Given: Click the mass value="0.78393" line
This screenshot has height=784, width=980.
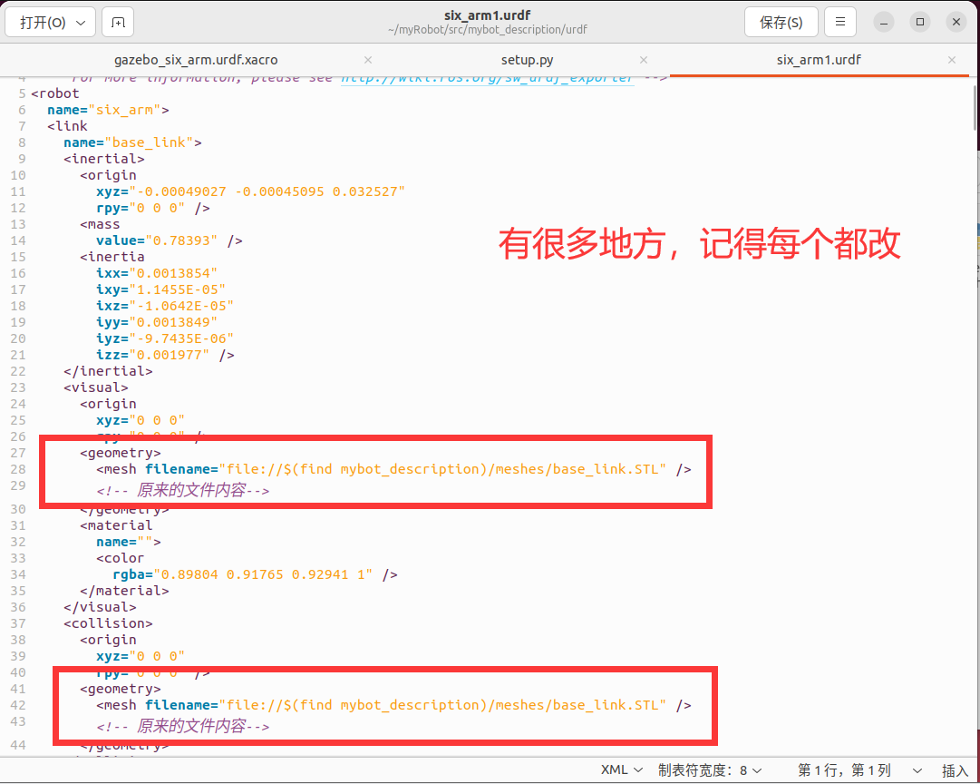Looking at the screenshot, I should pyautogui.click(x=170, y=240).
